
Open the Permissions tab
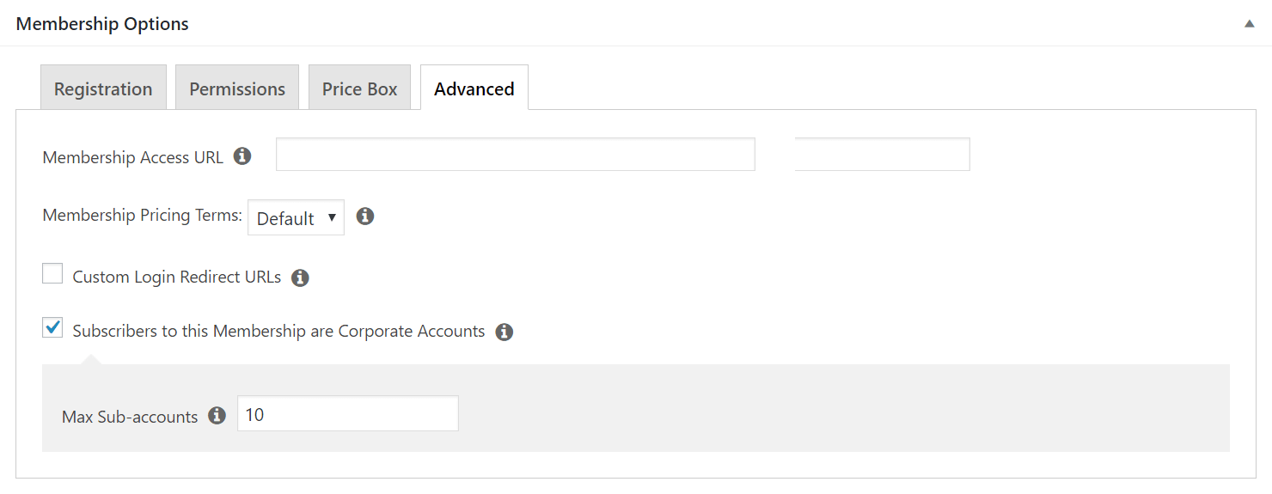coord(237,88)
